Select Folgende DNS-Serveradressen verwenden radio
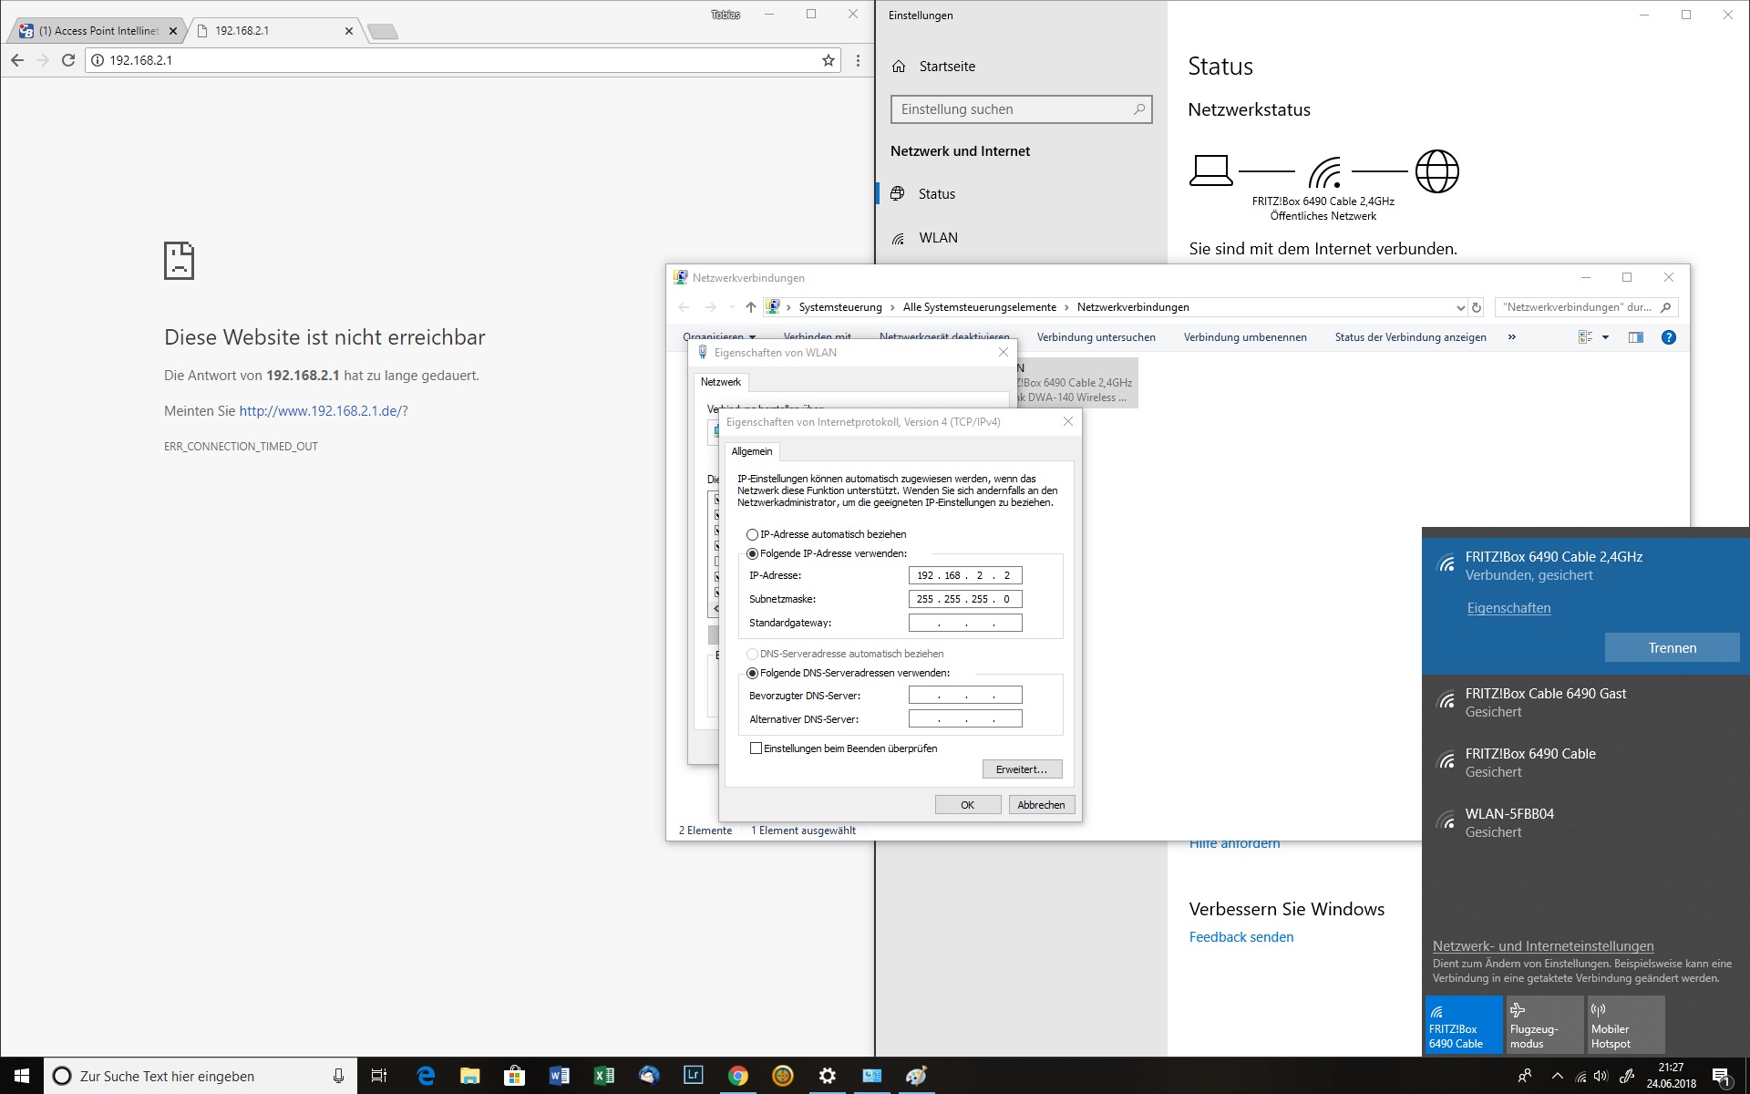 753,673
